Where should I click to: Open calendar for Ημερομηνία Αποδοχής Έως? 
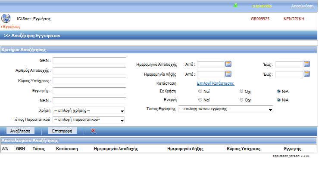pyautogui.click(x=307, y=64)
